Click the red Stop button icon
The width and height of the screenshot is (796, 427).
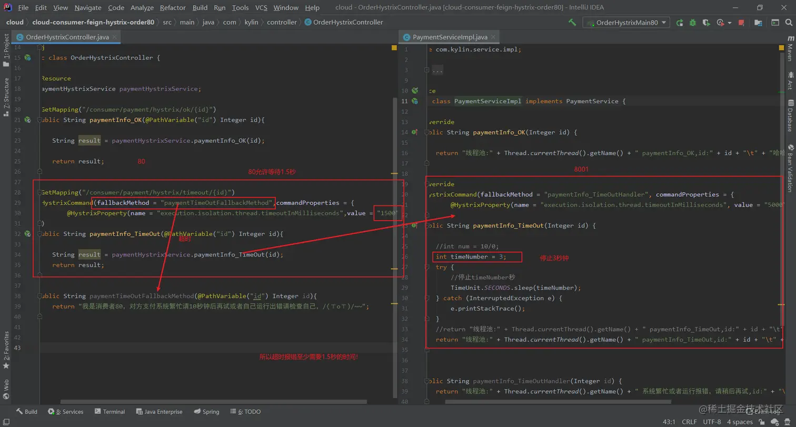[741, 23]
